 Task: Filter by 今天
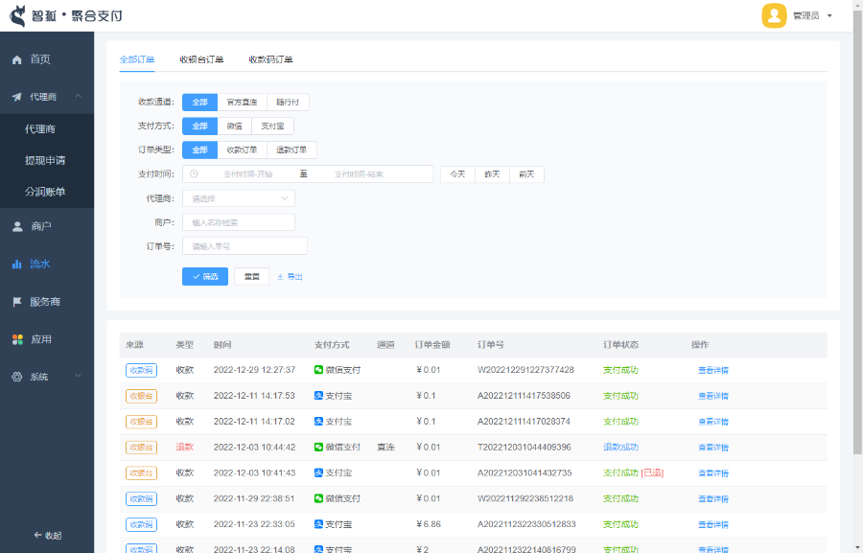[457, 174]
